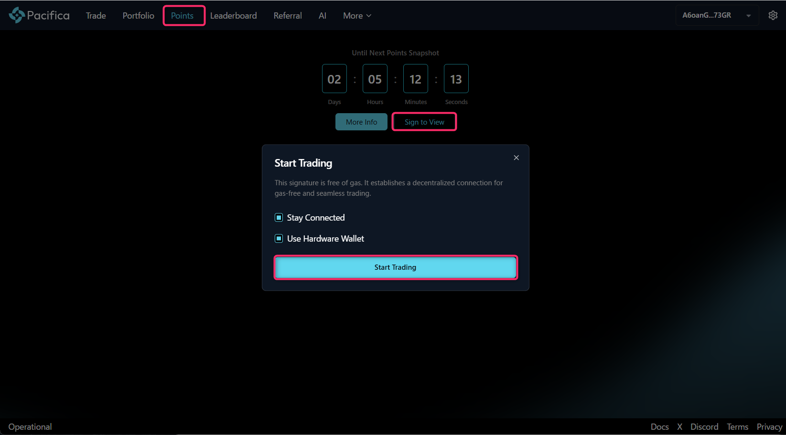
Task: Open the AI page
Action: point(323,16)
